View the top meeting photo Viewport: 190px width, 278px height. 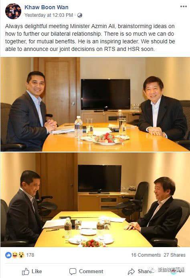click(95, 104)
